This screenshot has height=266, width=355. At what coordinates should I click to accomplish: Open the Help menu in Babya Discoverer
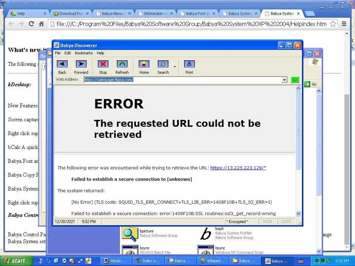[100, 53]
